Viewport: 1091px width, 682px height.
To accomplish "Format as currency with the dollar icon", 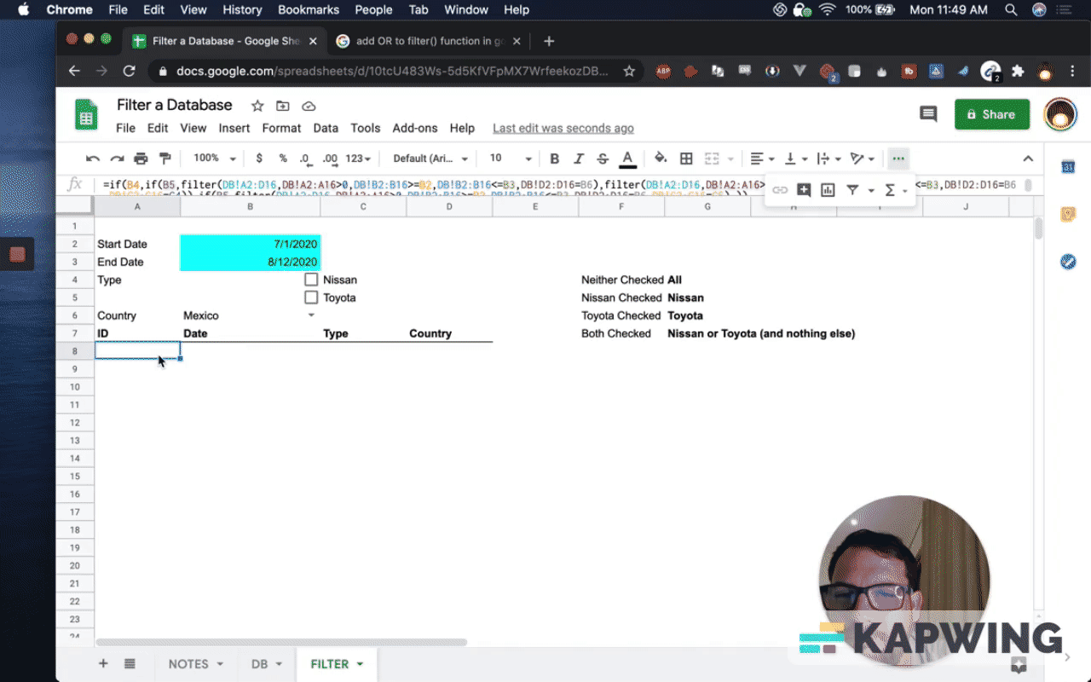I will click(259, 159).
